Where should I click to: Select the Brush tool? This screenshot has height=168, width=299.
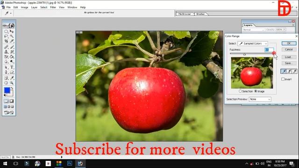click(x=12, y=47)
